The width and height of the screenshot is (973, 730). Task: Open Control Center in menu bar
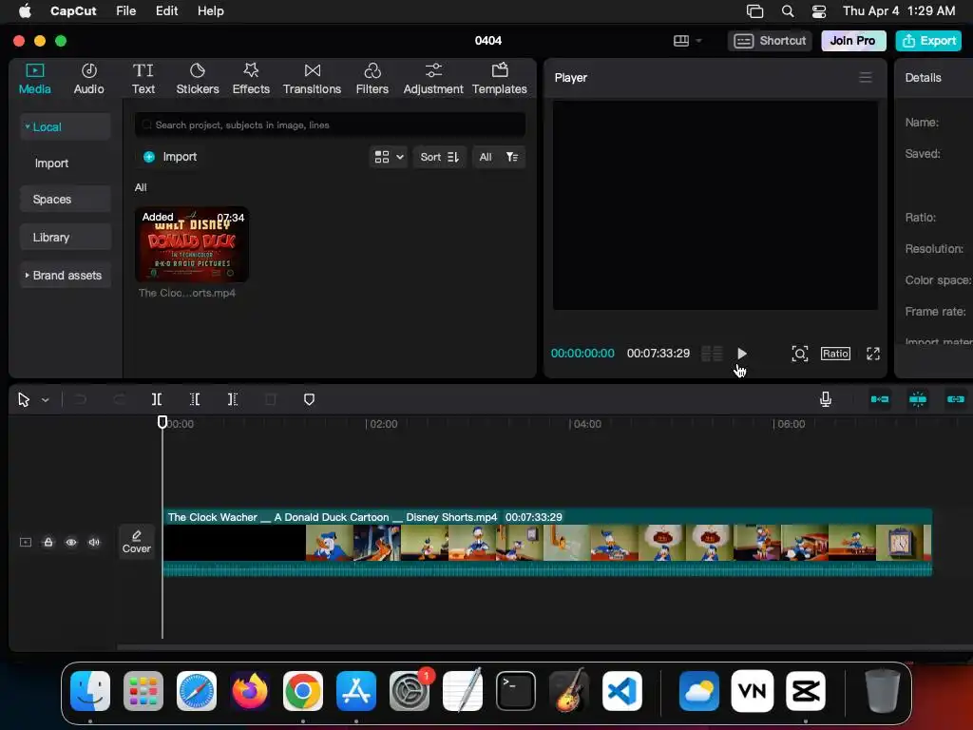click(819, 10)
